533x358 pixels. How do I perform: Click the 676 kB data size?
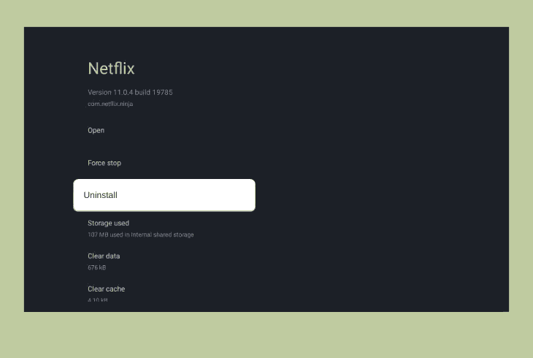(x=97, y=267)
